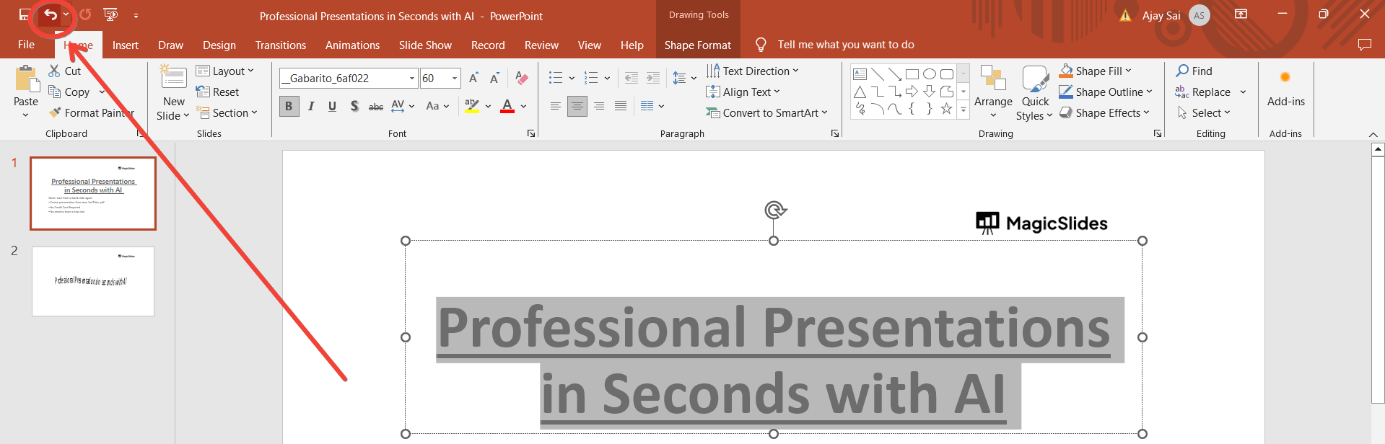Select the Text Box shape
Screen dimensions: 1385x444
[860, 74]
